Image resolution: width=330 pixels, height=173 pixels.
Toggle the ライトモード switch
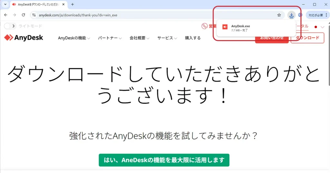click(10, 26)
